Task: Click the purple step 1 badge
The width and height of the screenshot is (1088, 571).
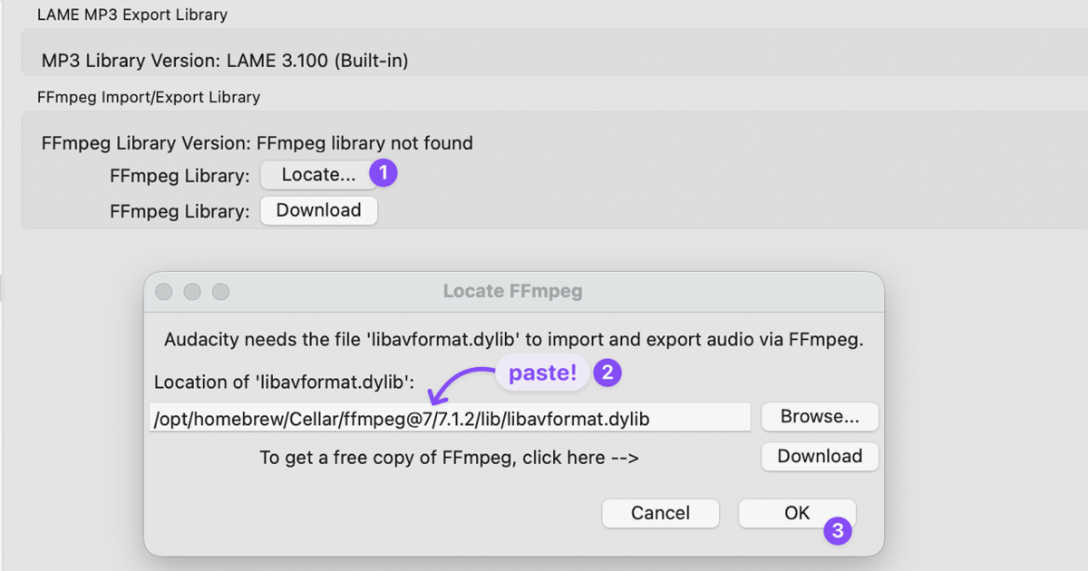Action: tap(384, 172)
